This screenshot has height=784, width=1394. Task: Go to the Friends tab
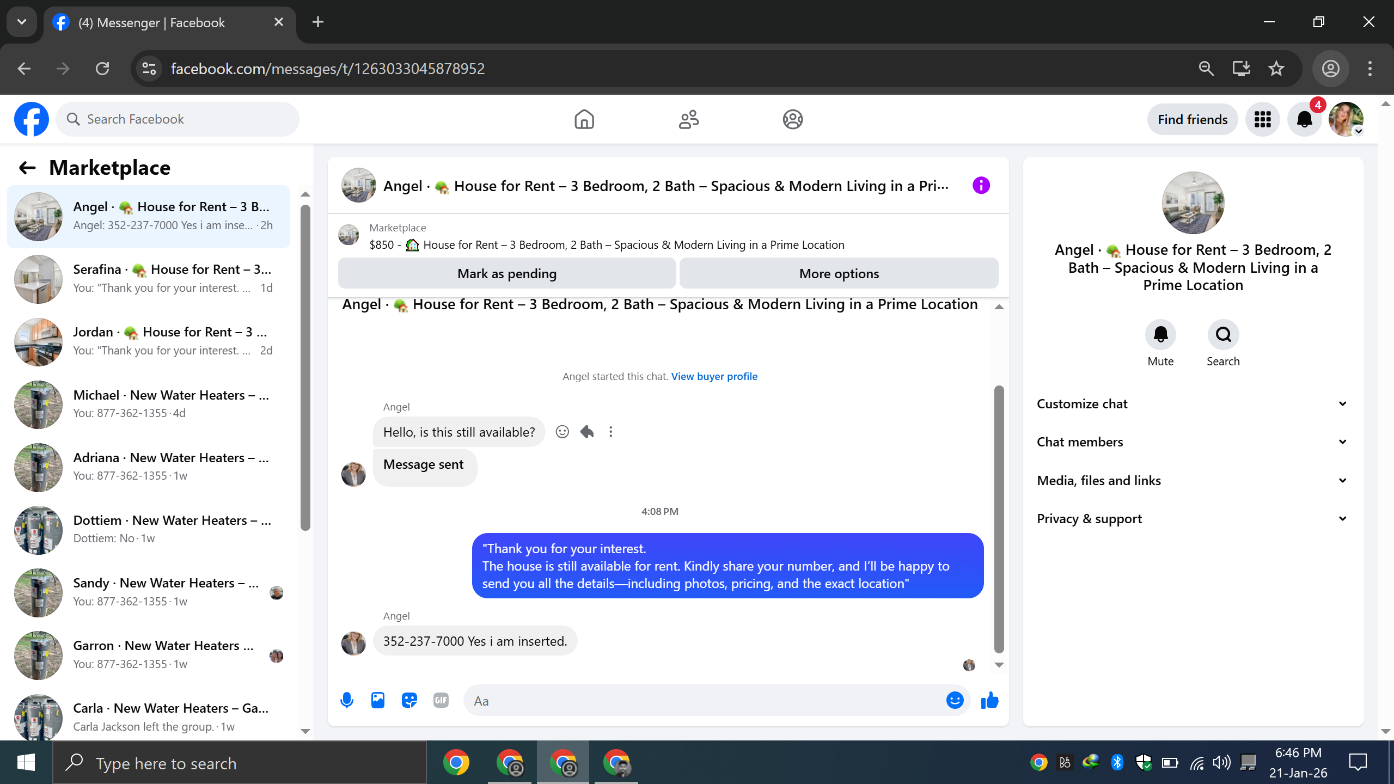[x=688, y=119]
